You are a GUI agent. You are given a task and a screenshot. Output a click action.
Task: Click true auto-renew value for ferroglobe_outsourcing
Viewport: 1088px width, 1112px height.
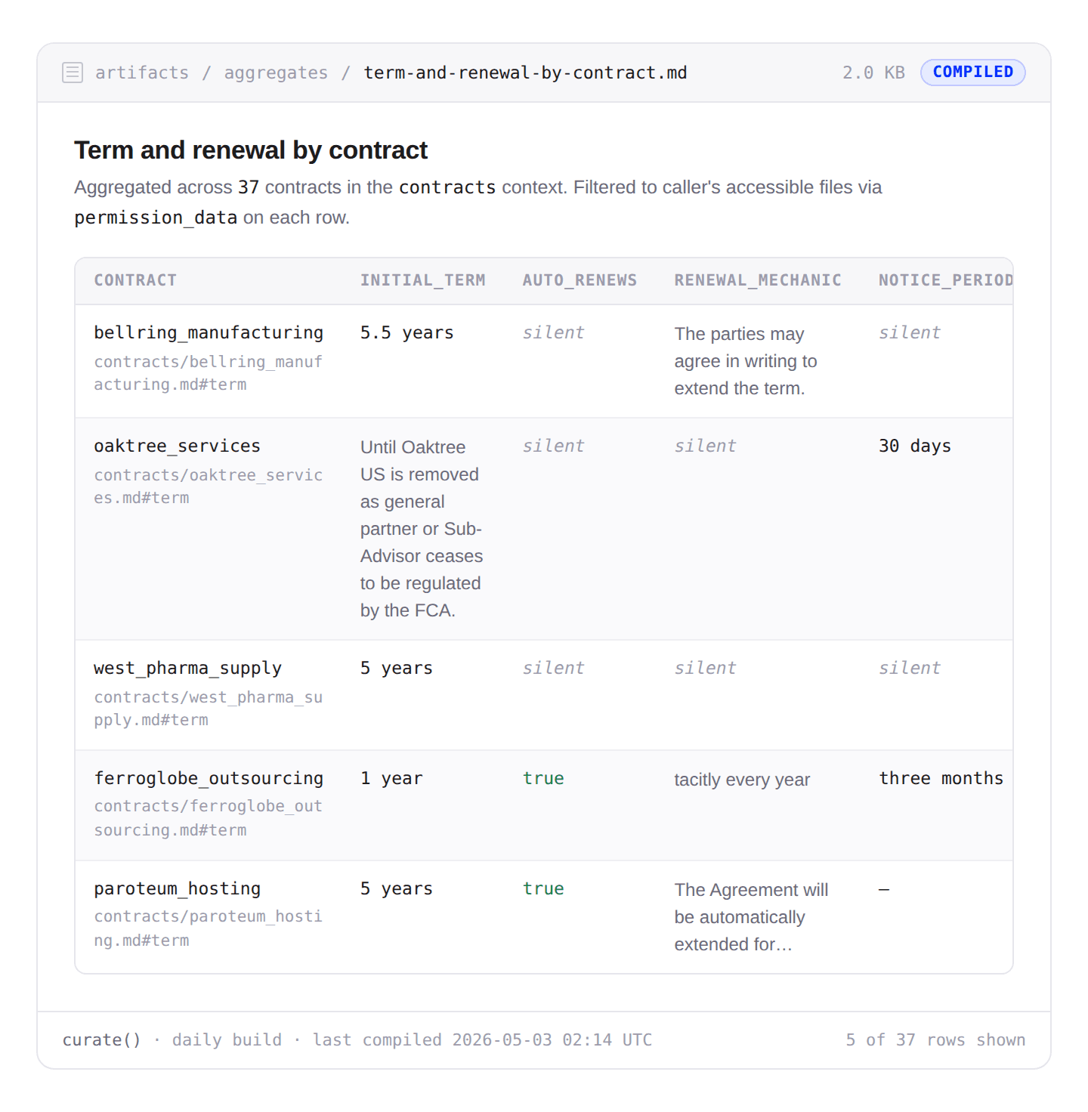(543, 778)
